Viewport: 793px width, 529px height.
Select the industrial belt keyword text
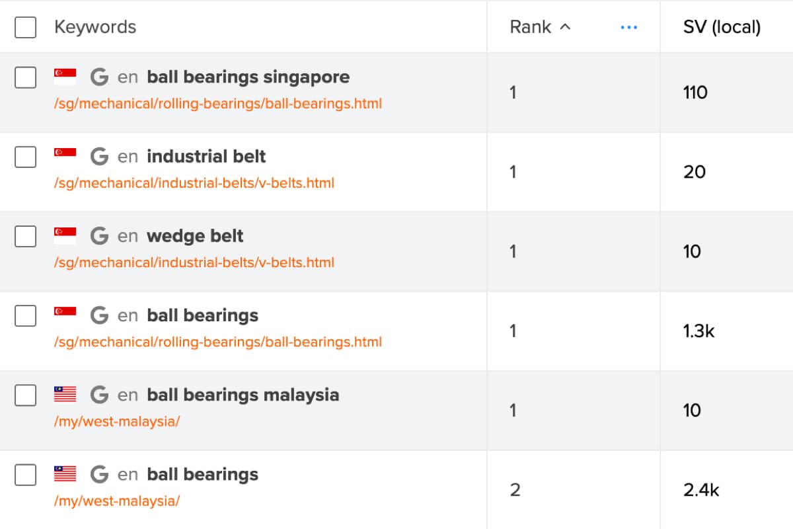(x=206, y=157)
